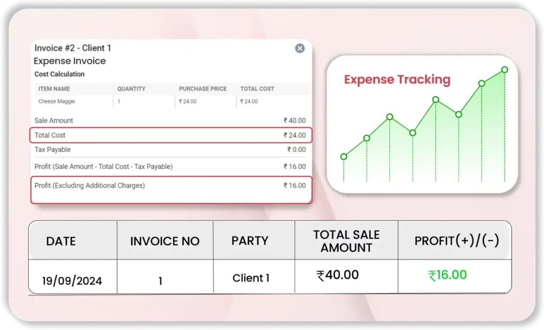Select the middle dip point on the green graph

412,133
